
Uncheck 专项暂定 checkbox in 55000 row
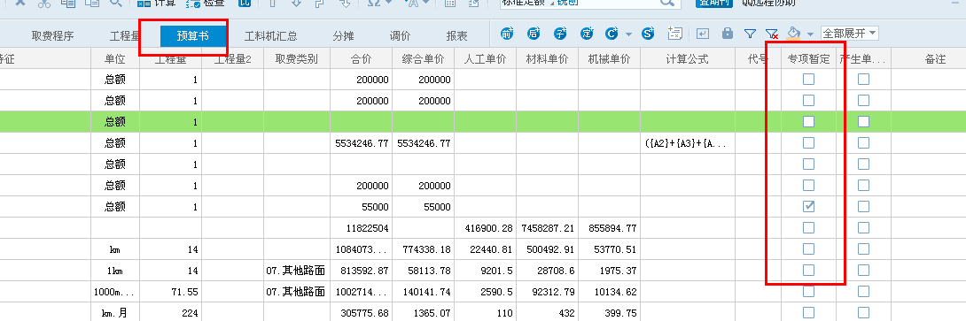[x=808, y=207]
